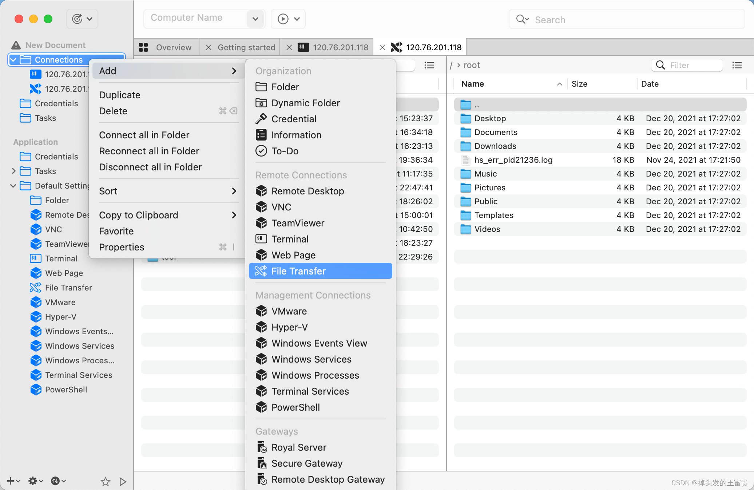This screenshot has width=754, height=490.
Task: Open the Computer Name dropdown arrow
Action: [x=255, y=19]
